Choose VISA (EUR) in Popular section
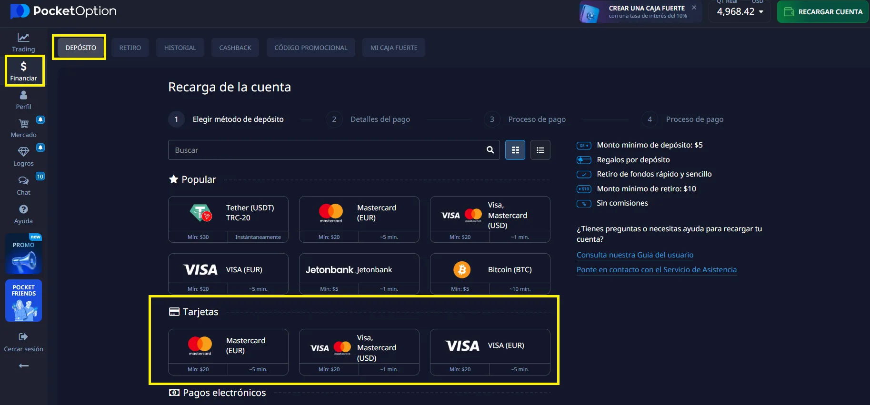Screen dimensions: 870x405 228,274
